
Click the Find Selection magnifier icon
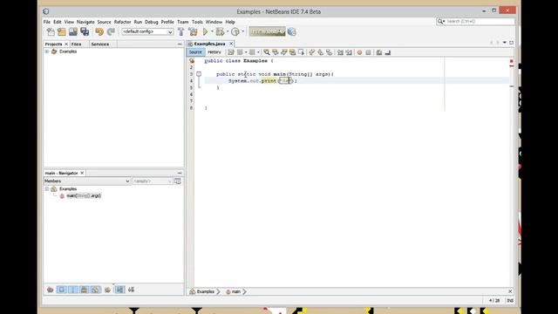tap(267, 52)
